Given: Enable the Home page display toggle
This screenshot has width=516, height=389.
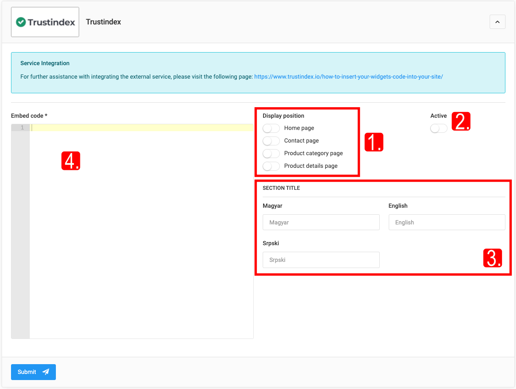Looking at the screenshot, I should tap(271, 128).
